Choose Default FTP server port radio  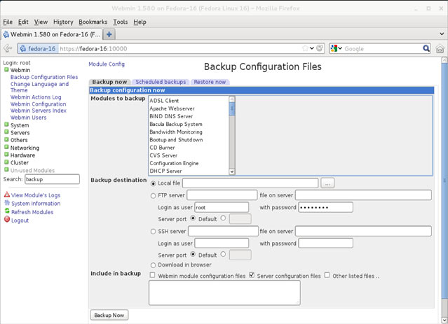[x=193, y=218]
